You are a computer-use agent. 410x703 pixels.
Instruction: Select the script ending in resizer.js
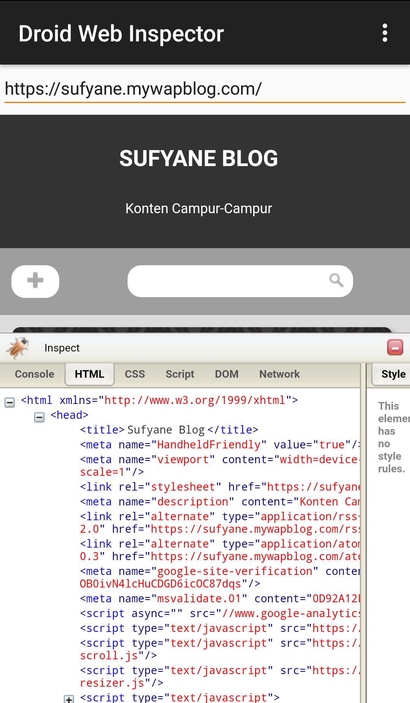pyautogui.click(x=220, y=676)
